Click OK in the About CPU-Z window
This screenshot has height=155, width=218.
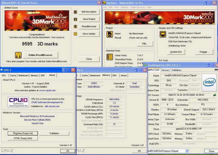(68, 151)
